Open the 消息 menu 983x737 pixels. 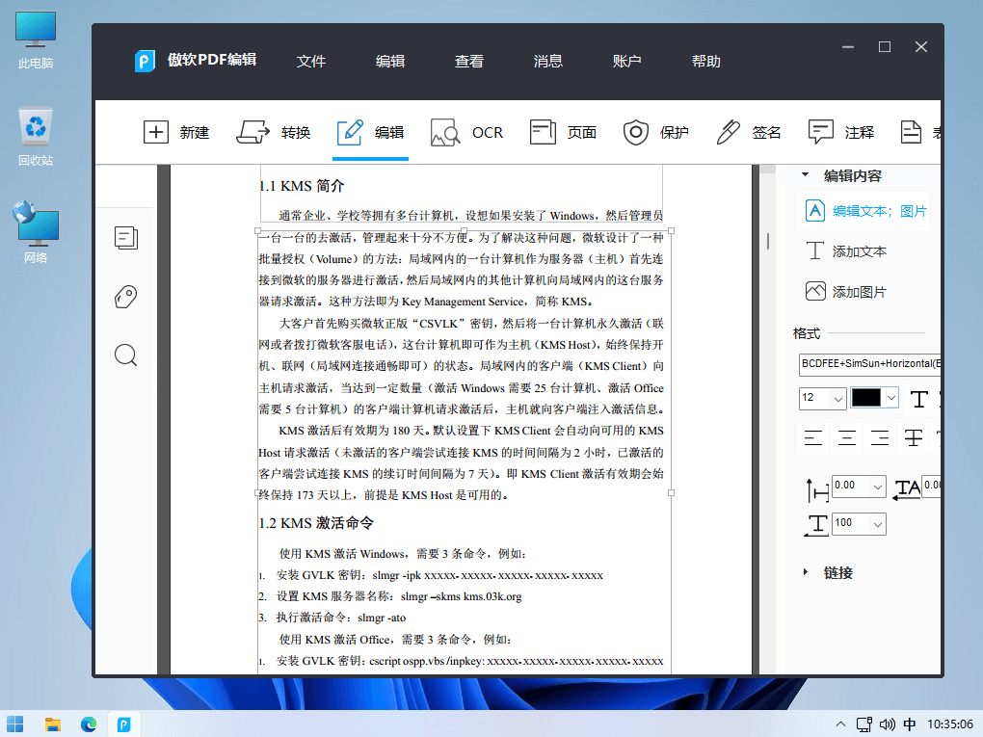point(548,61)
